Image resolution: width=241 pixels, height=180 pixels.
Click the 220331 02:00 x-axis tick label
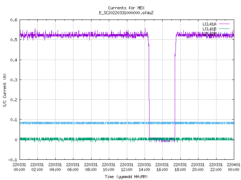[37, 167]
